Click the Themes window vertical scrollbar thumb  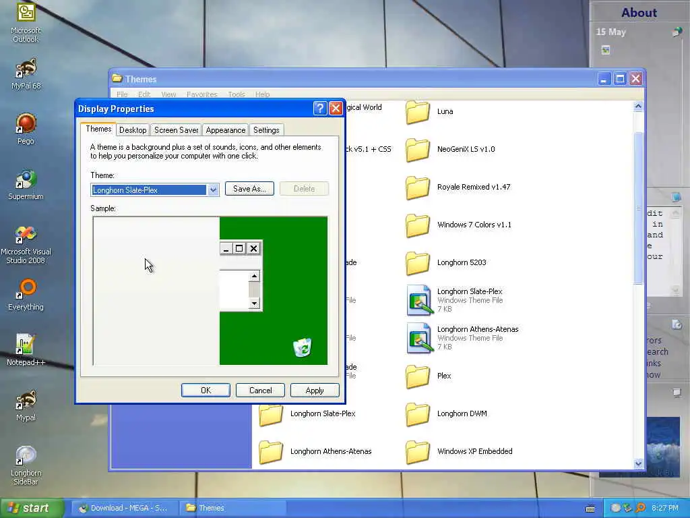pyautogui.click(x=639, y=208)
